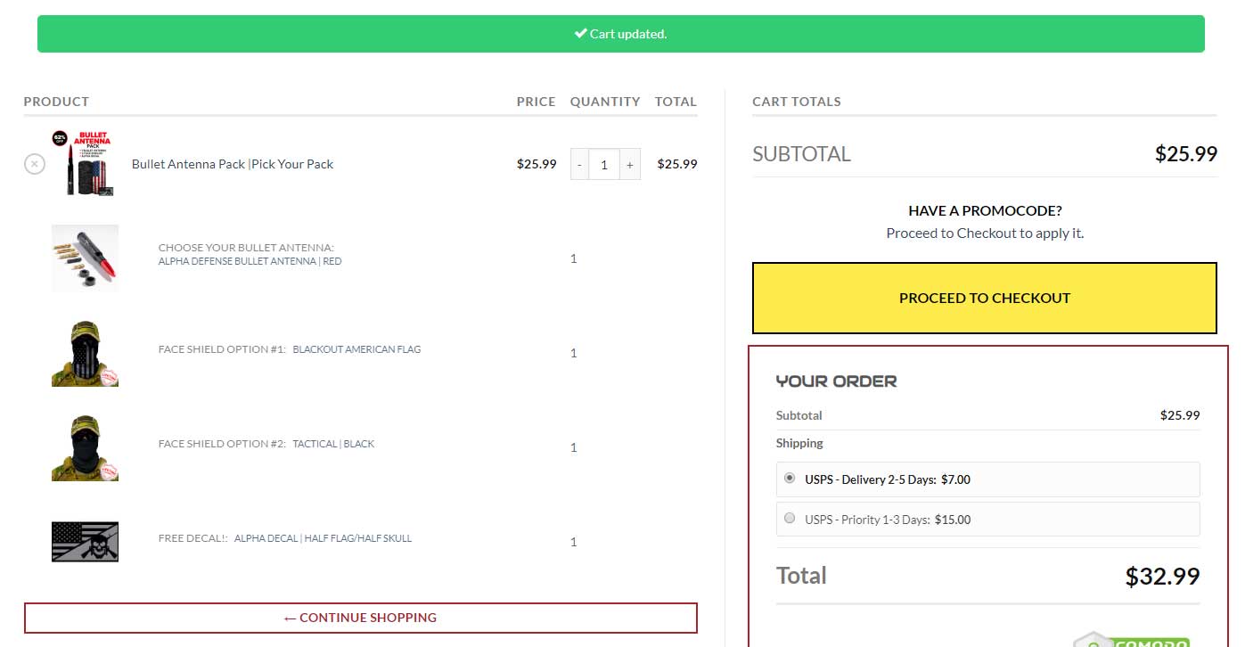This screenshot has height=647, width=1245.
Task: Select USPS Delivery 2-5 Days shipping
Action: 790,479
